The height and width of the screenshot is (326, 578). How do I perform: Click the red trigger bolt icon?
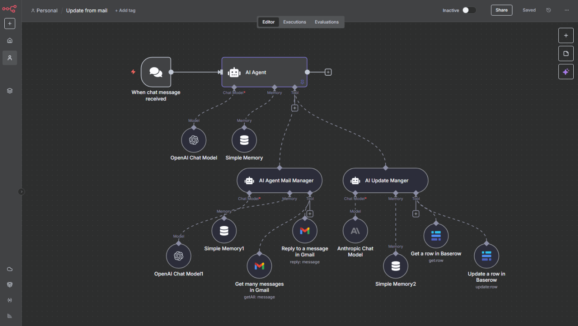(133, 72)
